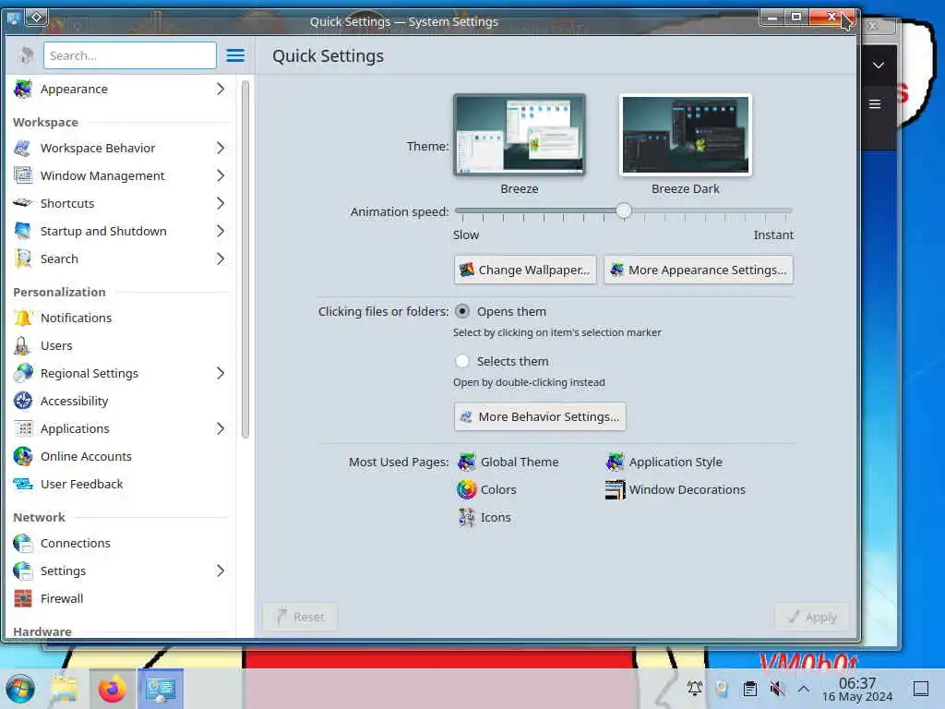Click the Apply button
Image resolution: width=945 pixels, height=709 pixels.
coord(812,617)
